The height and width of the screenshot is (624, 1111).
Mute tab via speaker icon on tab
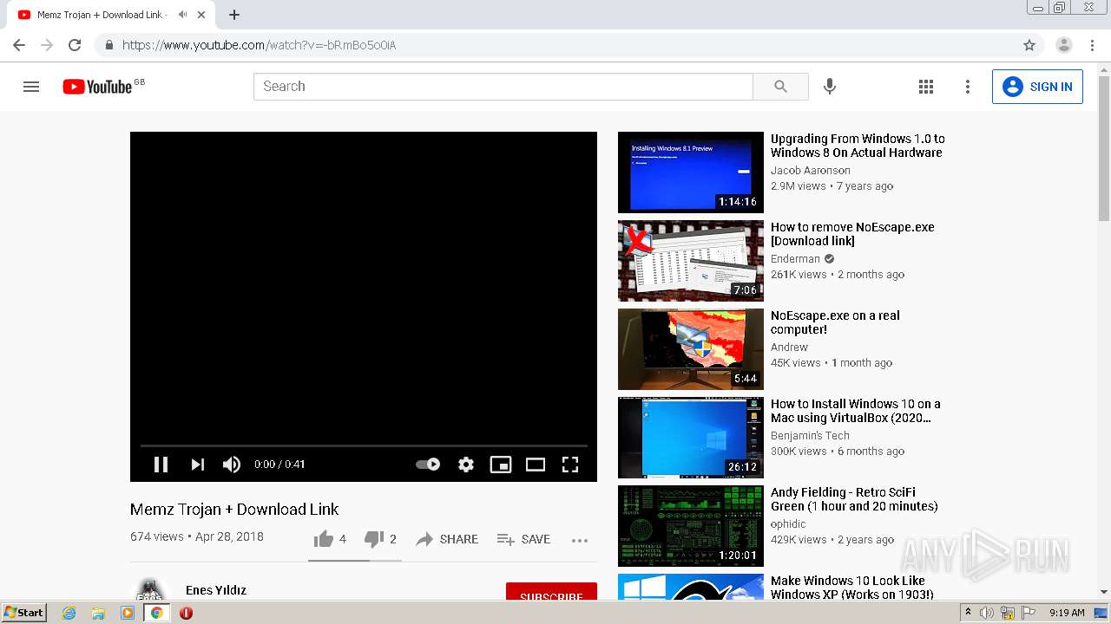[182, 15]
